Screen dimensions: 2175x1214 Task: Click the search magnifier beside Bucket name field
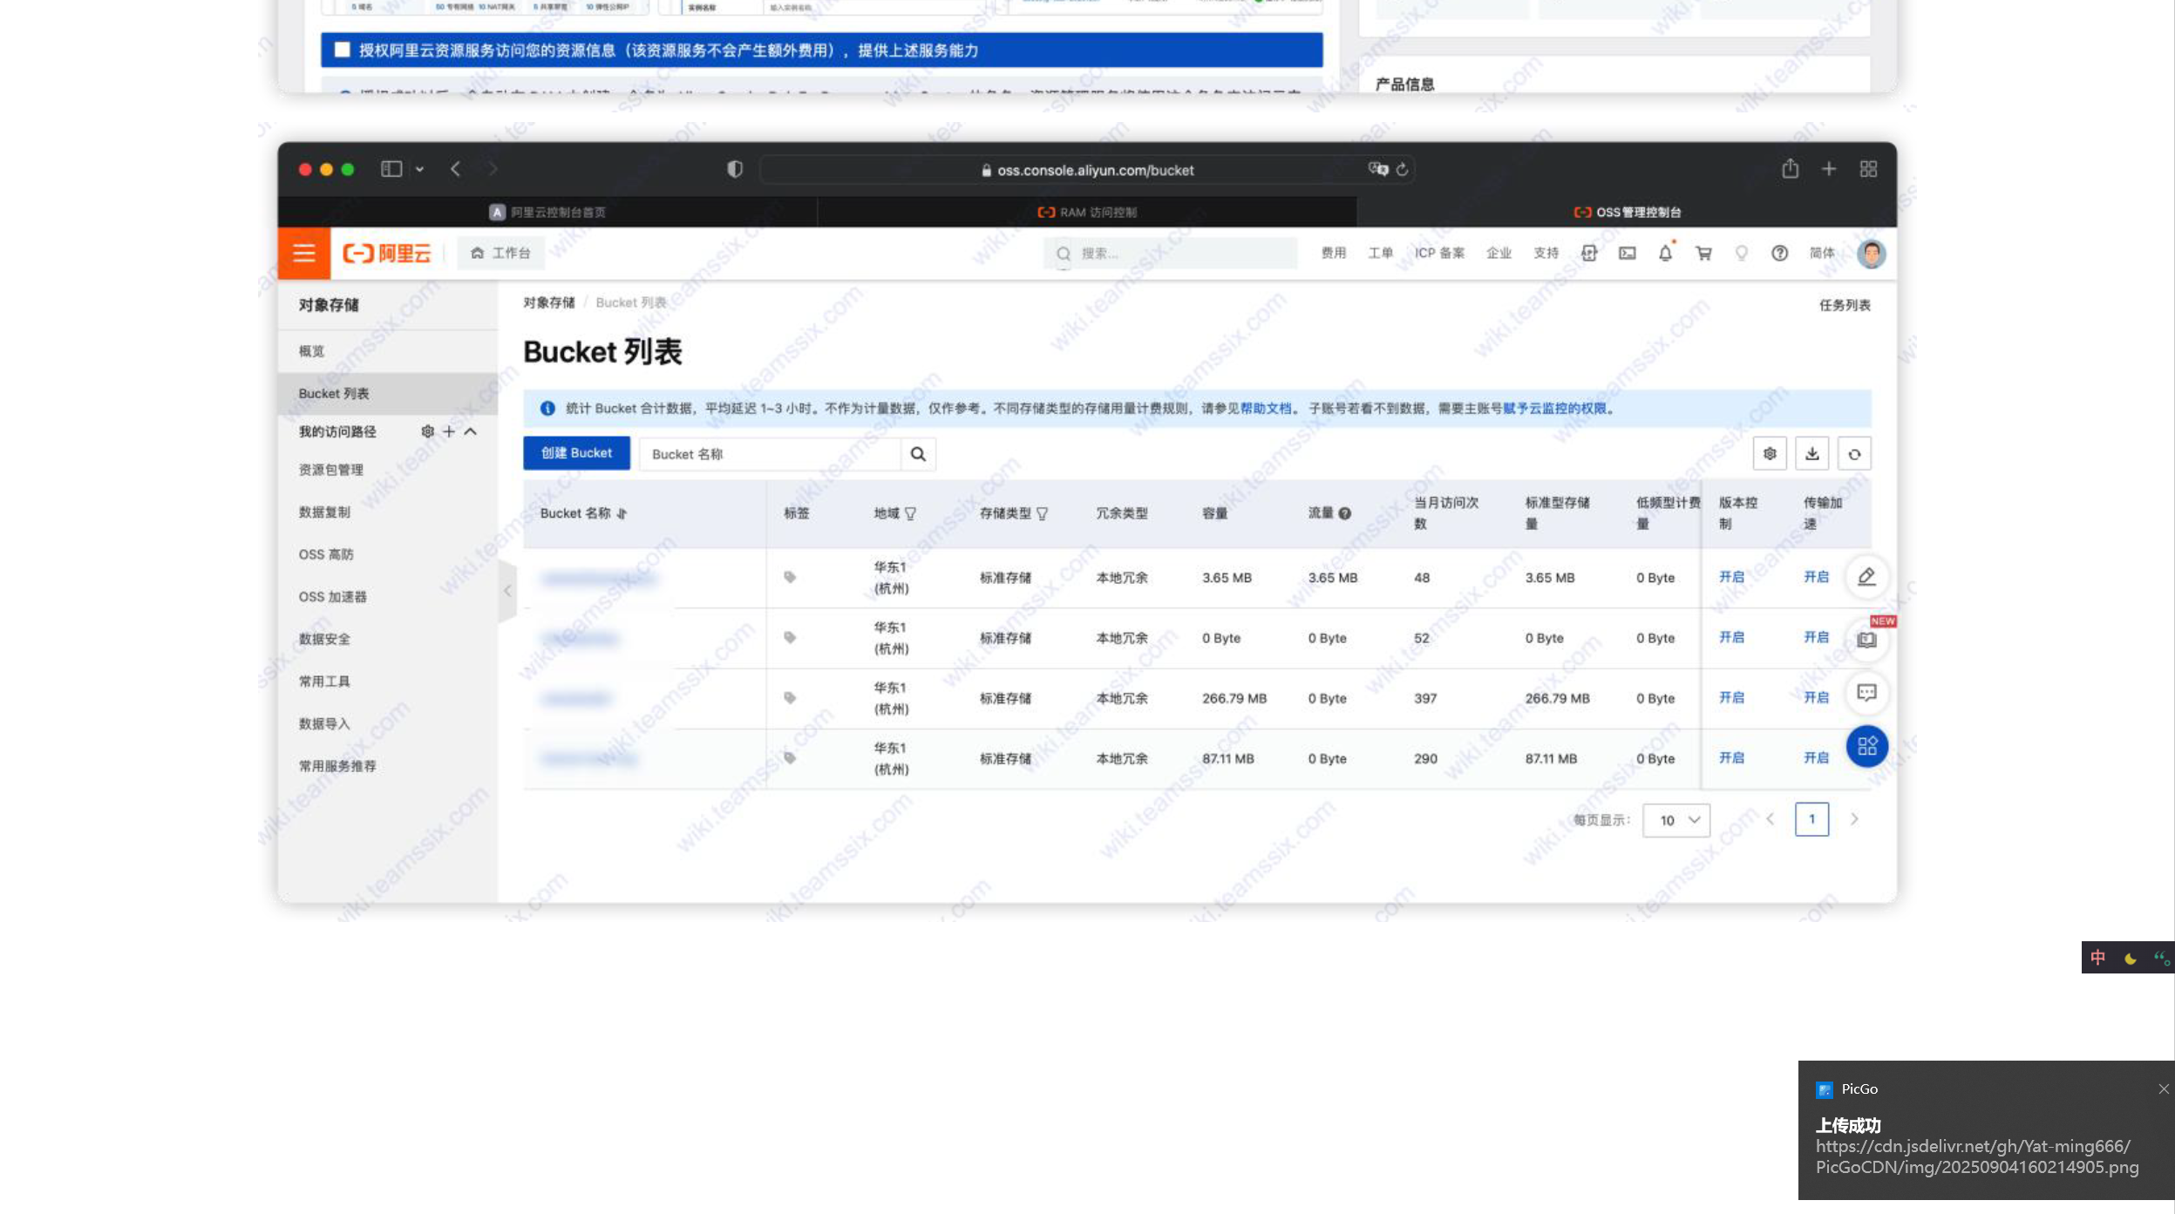tap(918, 454)
